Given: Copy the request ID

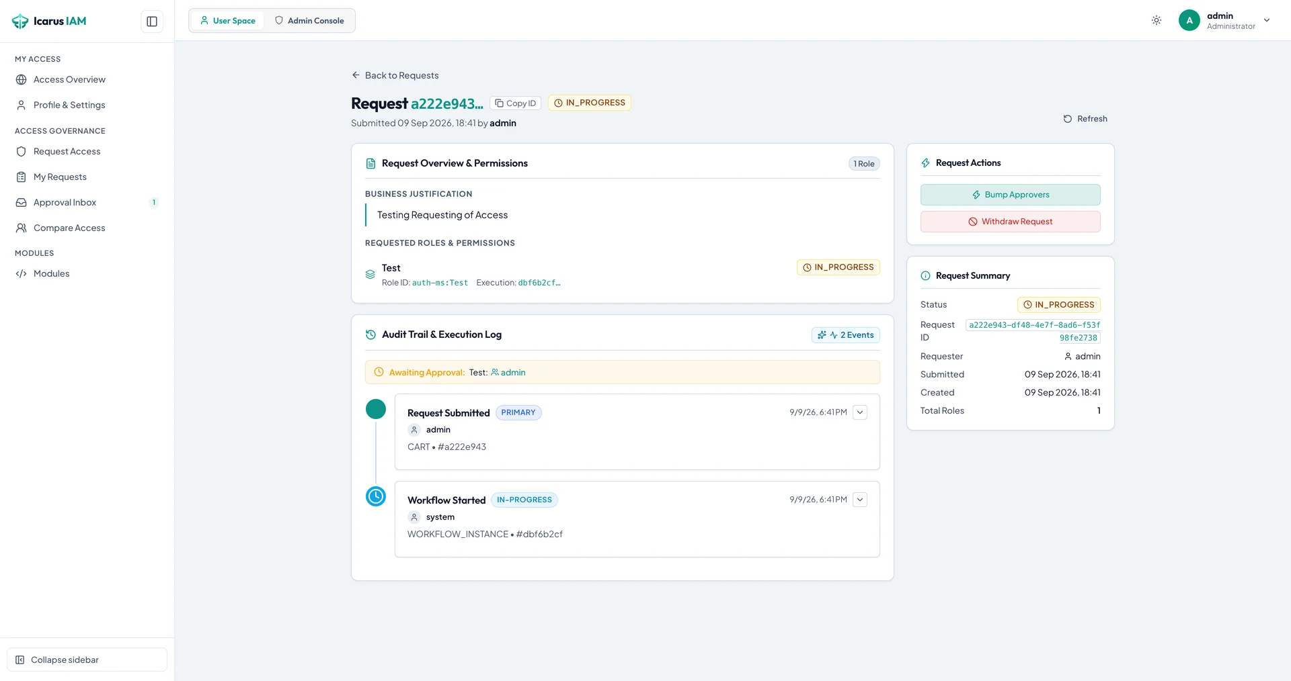Looking at the screenshot, I should [x=515, y=103].
